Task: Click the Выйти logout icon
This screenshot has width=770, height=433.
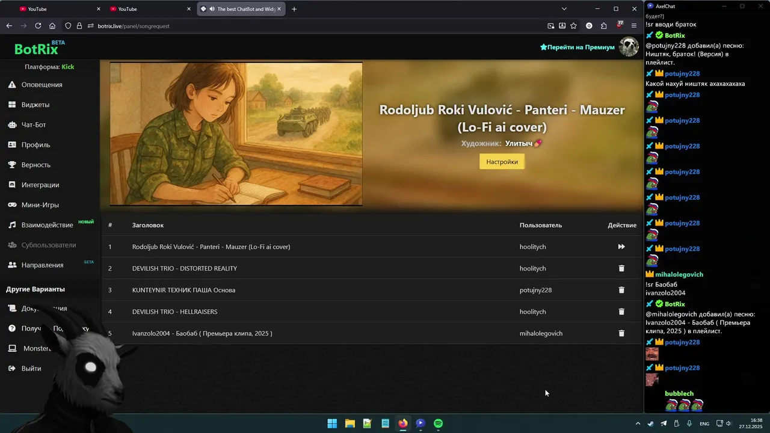Action: (x=12, y=368)
